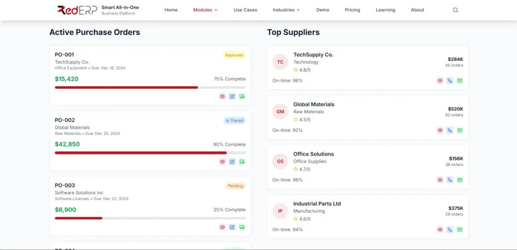This screenshot has width=517, height=250.
Task: View PO-003 using its eye icon
Action: pyautogui.click(x=222, y=227)
